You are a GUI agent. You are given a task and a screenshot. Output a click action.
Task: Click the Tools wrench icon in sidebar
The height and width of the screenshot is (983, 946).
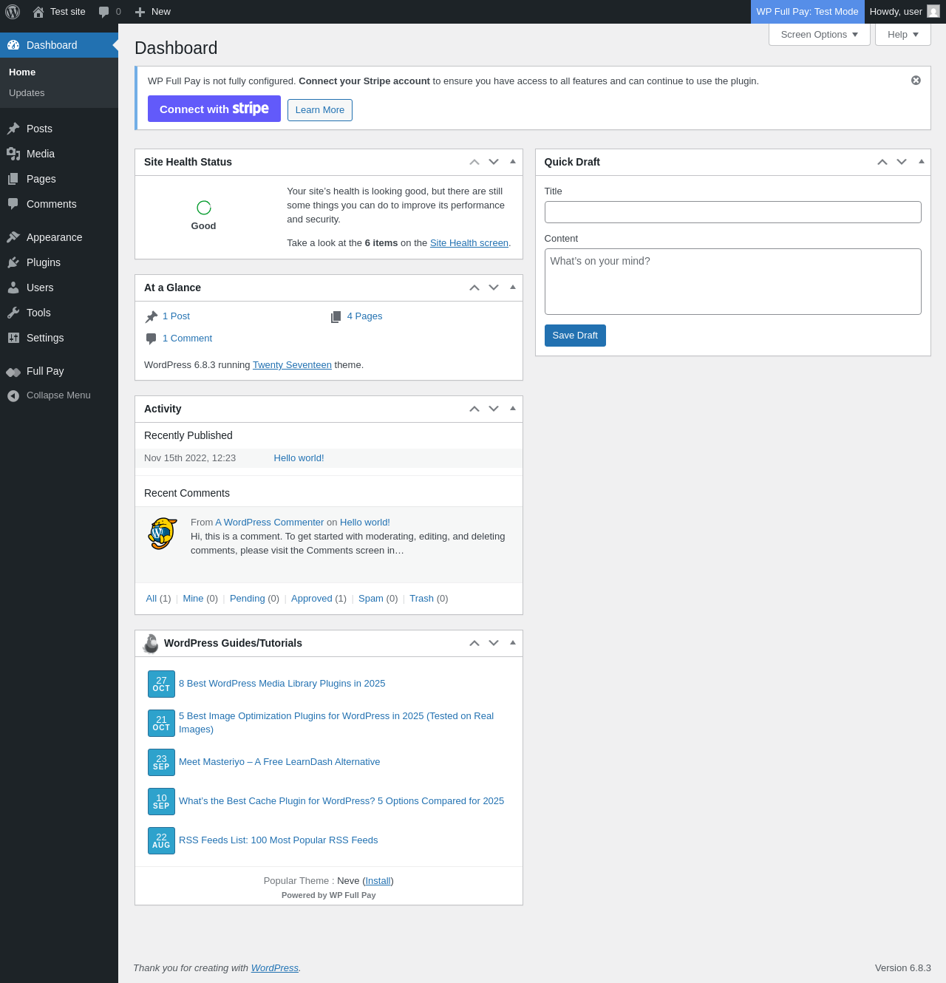(x=13, y=313)
